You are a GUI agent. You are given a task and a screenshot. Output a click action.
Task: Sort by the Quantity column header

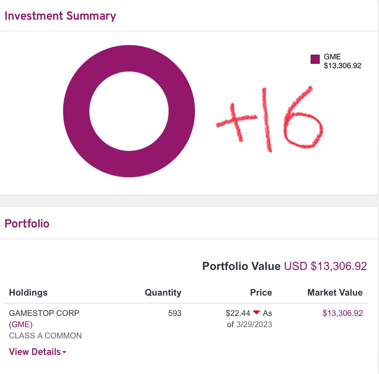[x=163, y=292]
